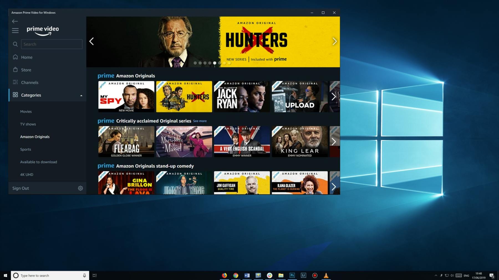Select the Sports category
The width and height of the screenshot is (499, 280).
[x=26, y=149]
